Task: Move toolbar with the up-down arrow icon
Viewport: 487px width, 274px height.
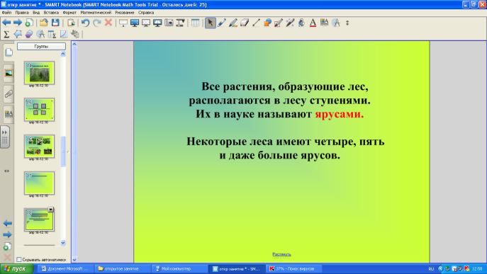Action: (347, 23)
